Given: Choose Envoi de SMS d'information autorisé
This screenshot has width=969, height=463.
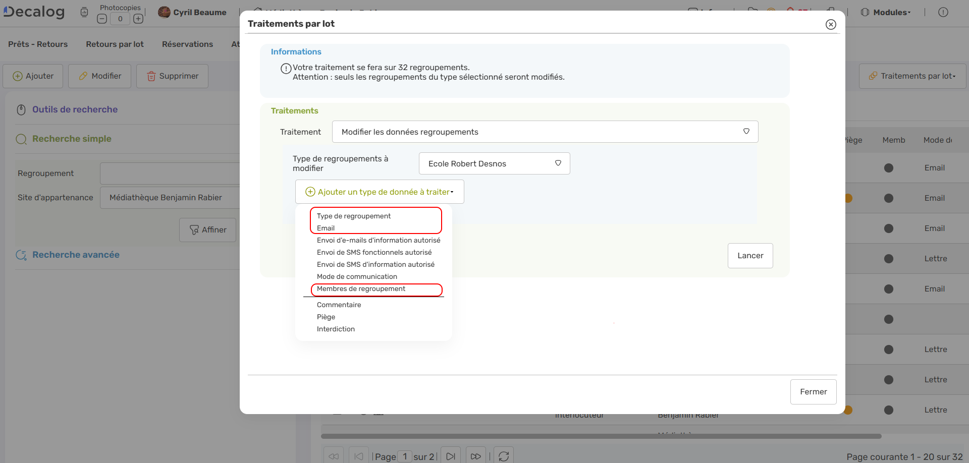Looking at the screenshot, I should pos(375,264).
